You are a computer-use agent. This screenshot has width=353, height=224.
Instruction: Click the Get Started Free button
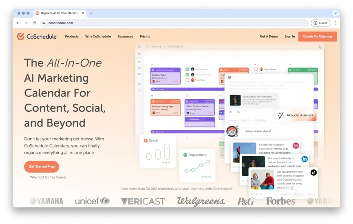pos(42,166)
